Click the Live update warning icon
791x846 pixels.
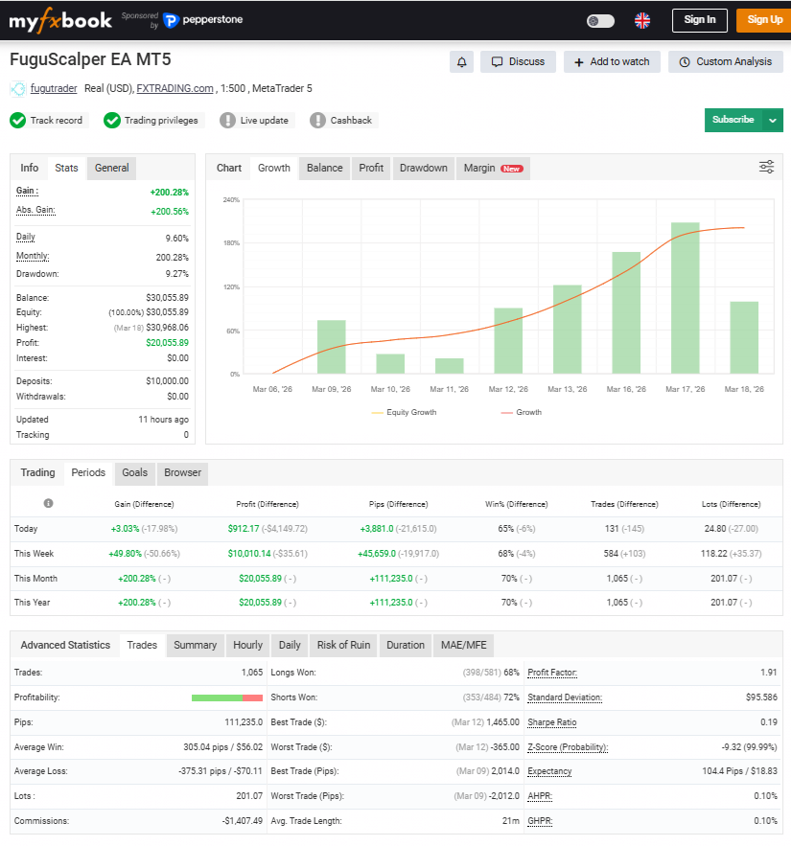click(x=227, y=121)
